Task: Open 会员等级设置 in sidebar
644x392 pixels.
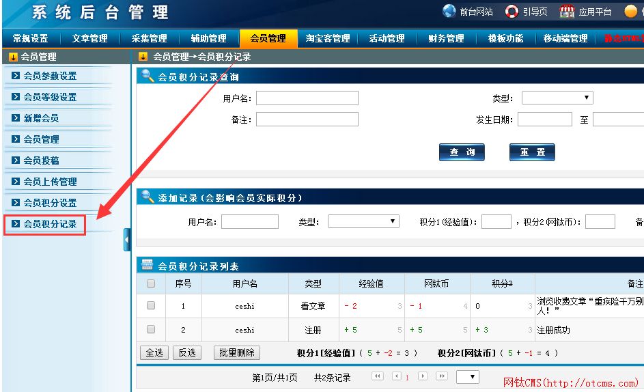Action: [50, 97]
